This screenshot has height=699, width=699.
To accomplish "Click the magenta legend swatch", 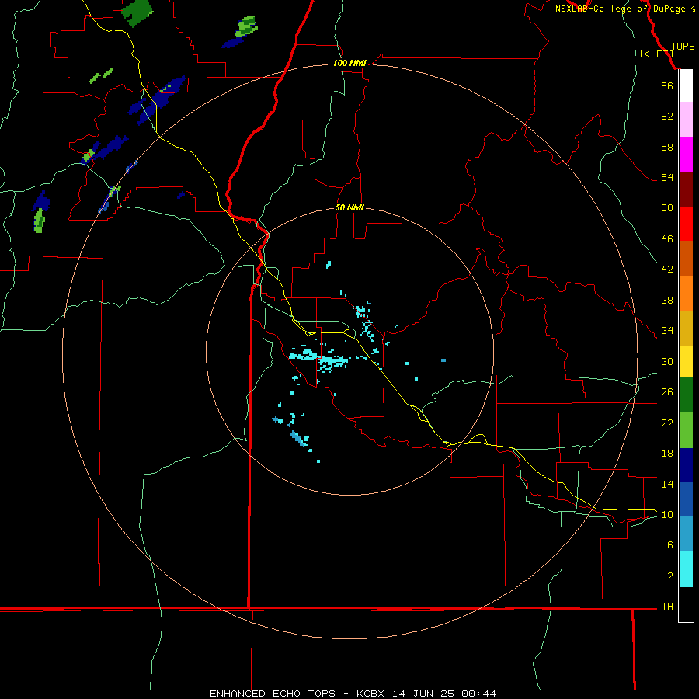I will tap(686, 155).
